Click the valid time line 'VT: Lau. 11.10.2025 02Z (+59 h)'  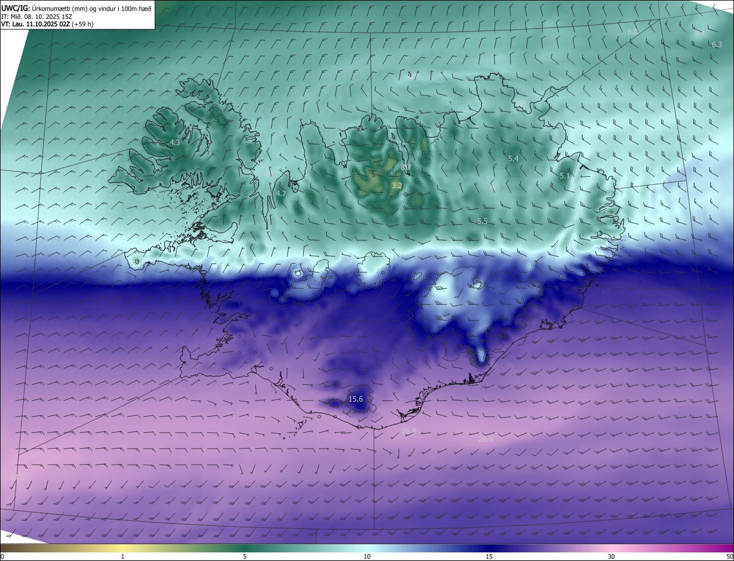pos(47,24)
